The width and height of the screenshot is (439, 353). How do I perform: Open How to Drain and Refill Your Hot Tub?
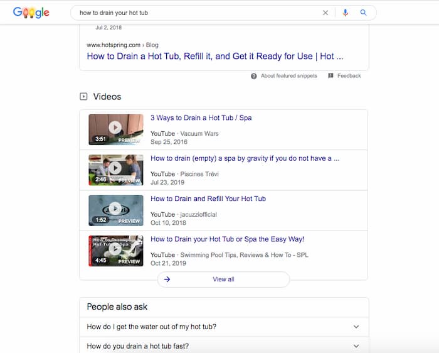click(x=208, y=198)
